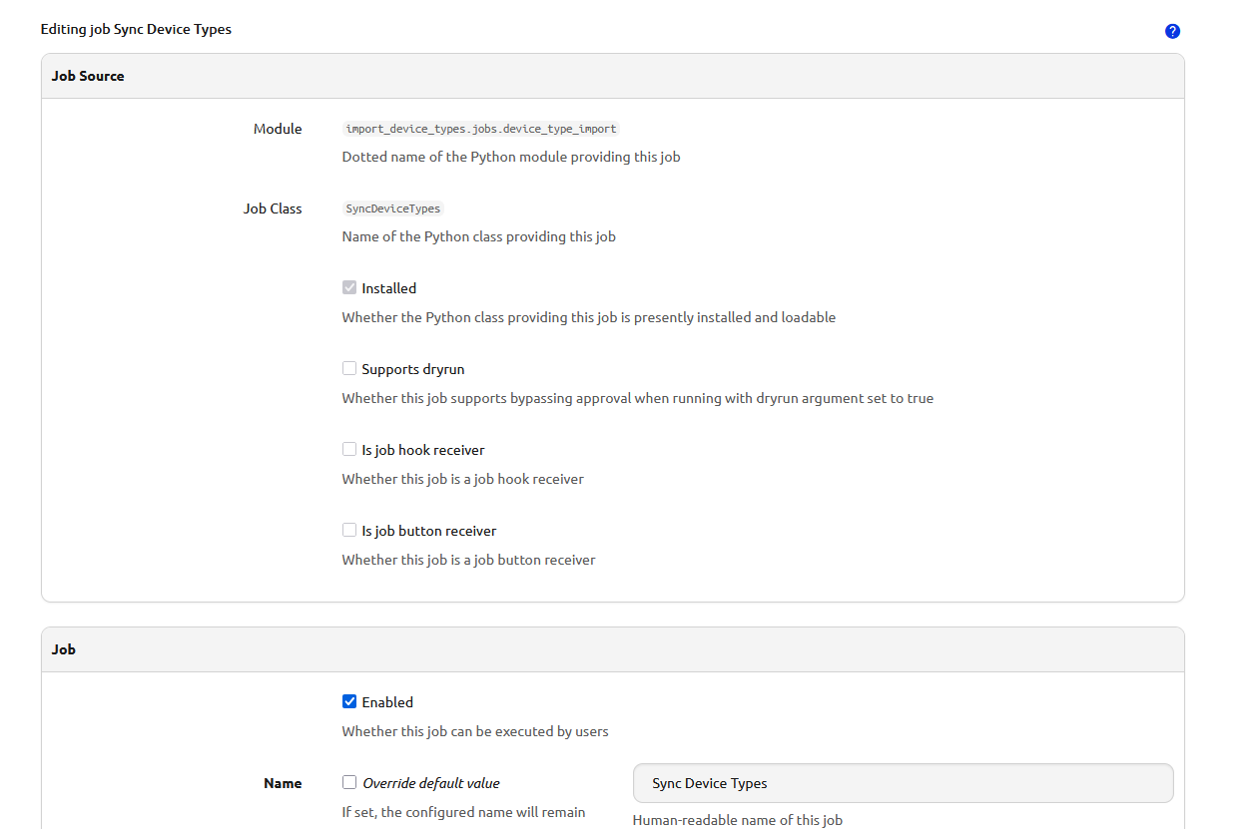Click the Editing job Sync Device Types title
Image resolution: width=1258 pixels, height=829 pixels.
click(x=136, y=29)
